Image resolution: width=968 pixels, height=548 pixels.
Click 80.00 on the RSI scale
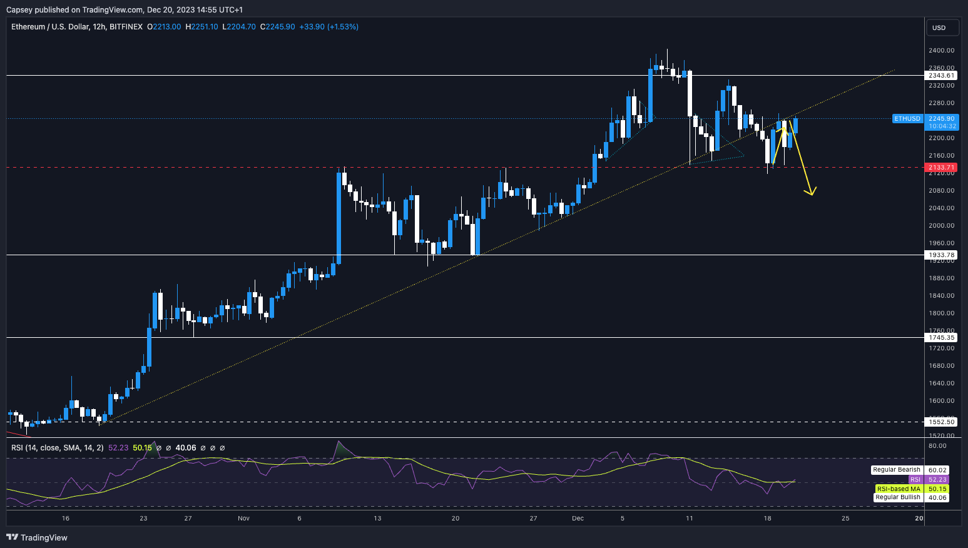937,445
